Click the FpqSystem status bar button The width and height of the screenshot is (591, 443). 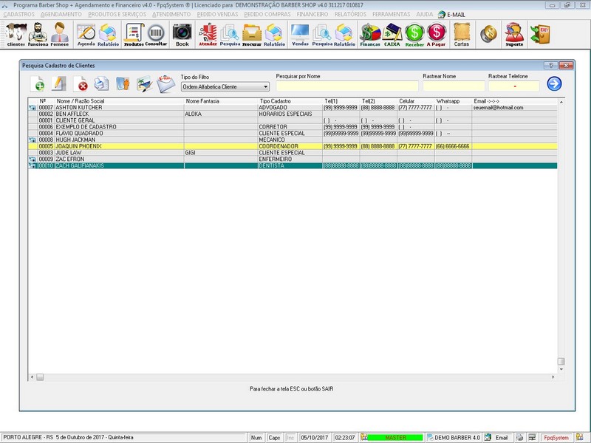[556, 437]
